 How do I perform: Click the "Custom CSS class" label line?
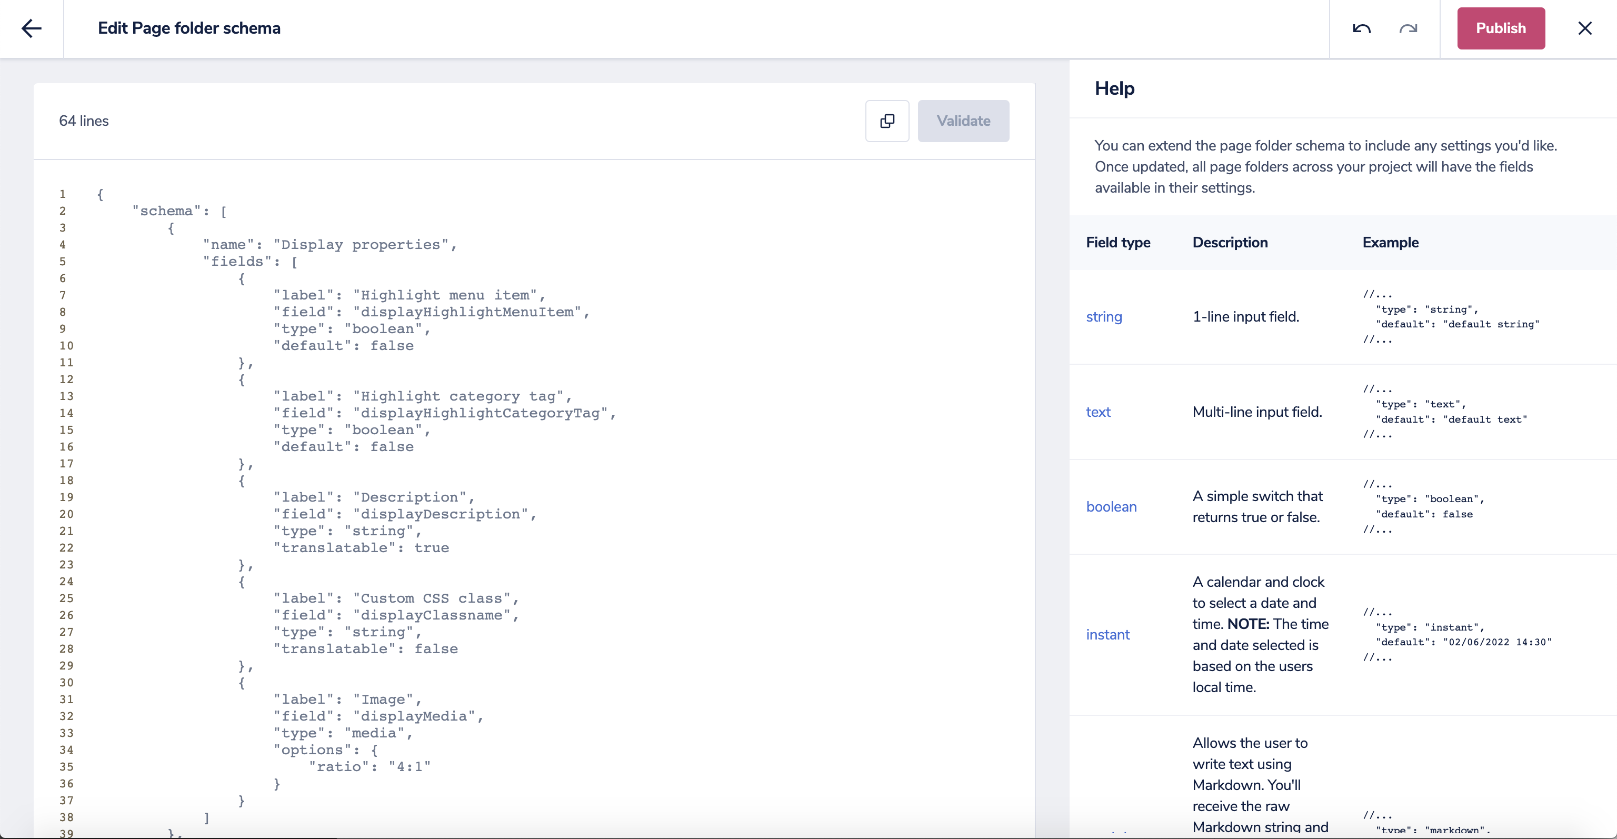(395, 598)
